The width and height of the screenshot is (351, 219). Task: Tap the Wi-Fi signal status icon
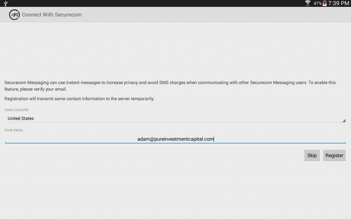point(308,3)
